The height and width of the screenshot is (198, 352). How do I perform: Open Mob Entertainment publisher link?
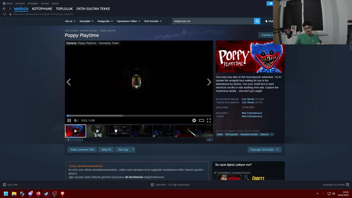252,116
